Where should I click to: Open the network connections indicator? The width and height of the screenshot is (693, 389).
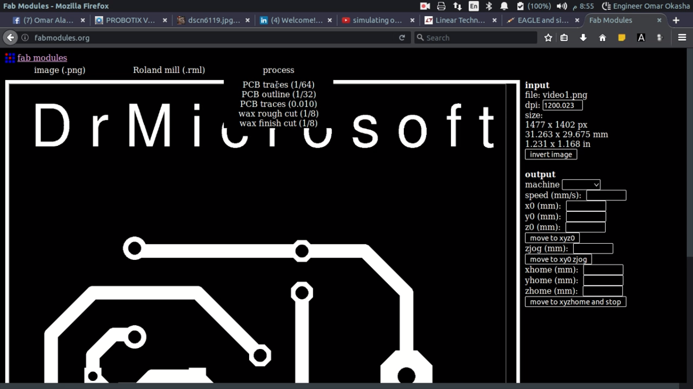click(458, 6)
